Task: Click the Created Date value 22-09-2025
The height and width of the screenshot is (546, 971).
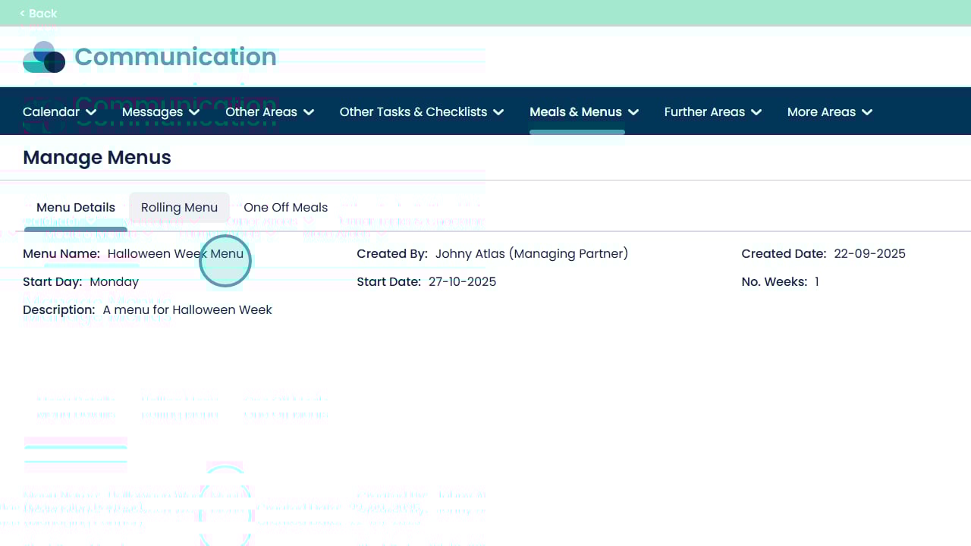Action: tap(869, 254)
